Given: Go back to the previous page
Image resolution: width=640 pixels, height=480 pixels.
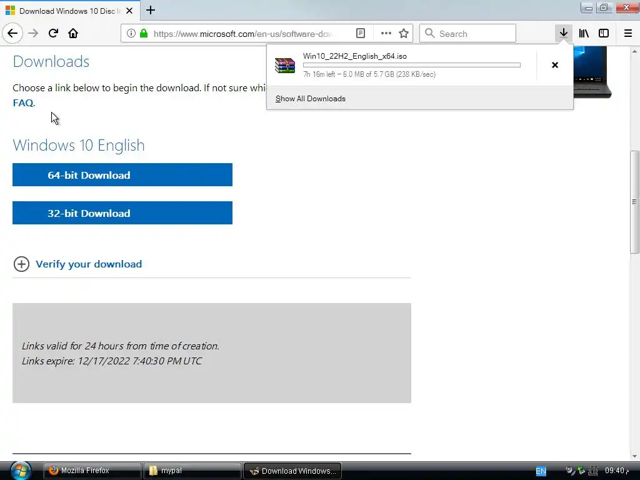Looking at the screenshot, I should coord(12,34).
